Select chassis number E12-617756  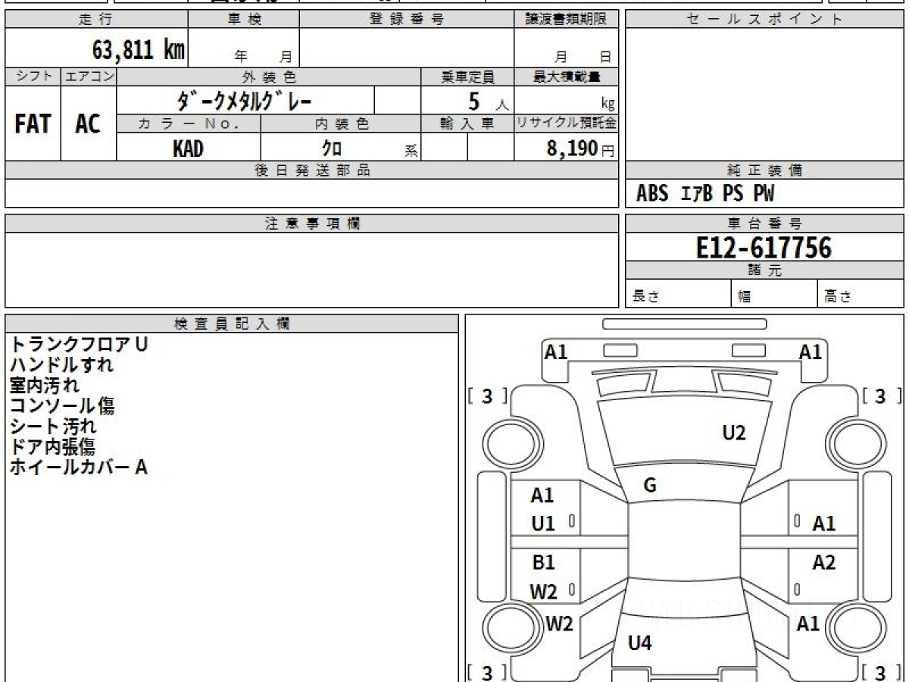[x=764, y=247]
